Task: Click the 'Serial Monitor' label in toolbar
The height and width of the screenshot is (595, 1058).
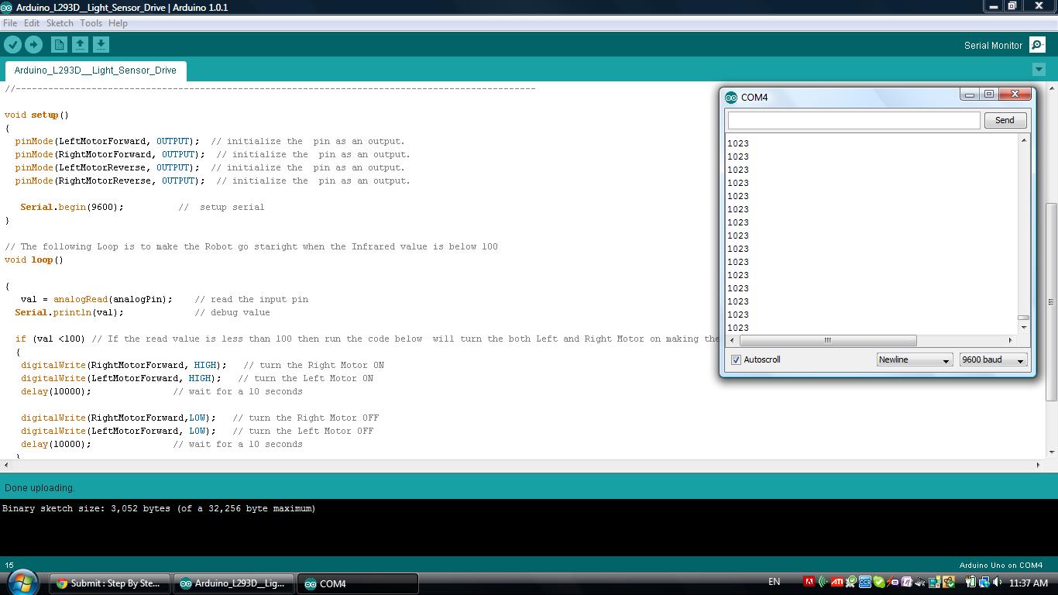Action: click(993, 46)
